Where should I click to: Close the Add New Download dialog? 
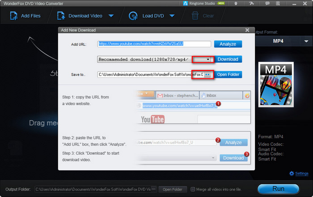point(247,30)
